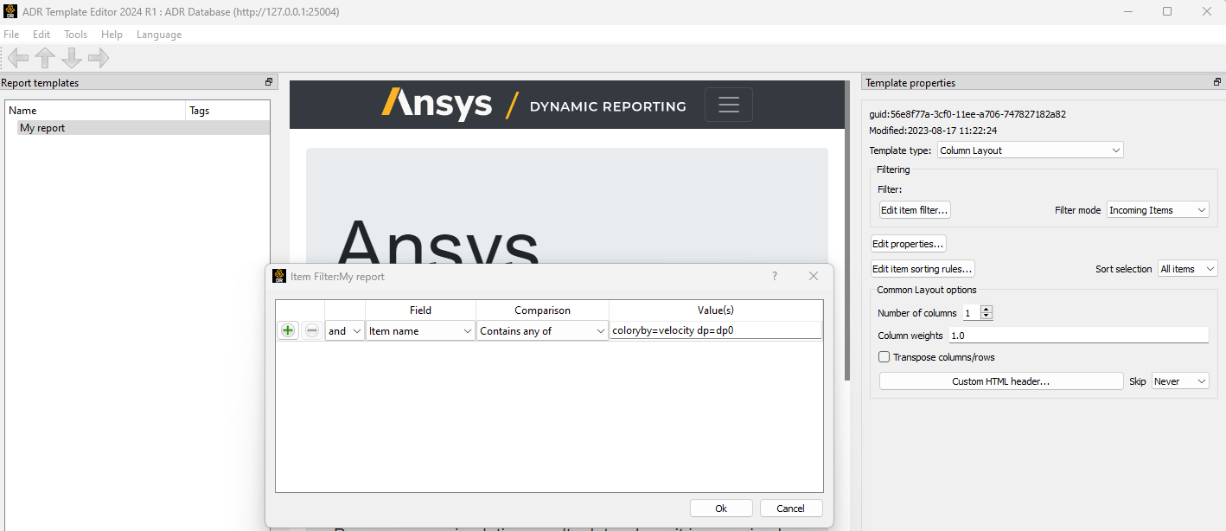The height and width of the screenshot is (531, 1226).
Task: Click the Value(s) filter input field
Action: 715,330
